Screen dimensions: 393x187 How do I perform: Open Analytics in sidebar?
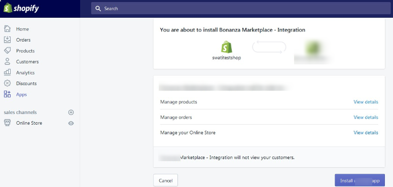click(x=25, y=72)
